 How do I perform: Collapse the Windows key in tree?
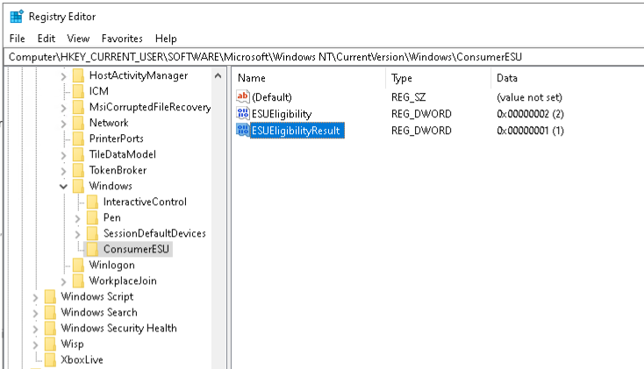(63, 187)
